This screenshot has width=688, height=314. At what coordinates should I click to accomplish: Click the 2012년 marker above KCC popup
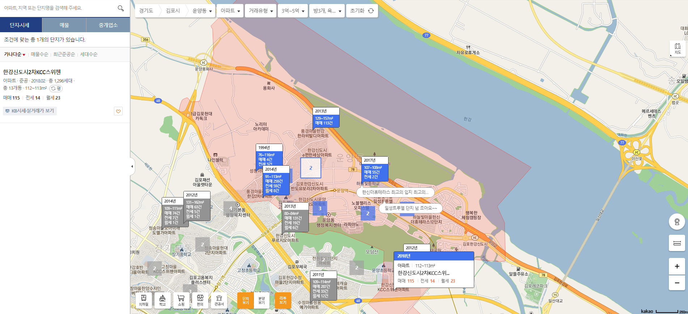417,248
